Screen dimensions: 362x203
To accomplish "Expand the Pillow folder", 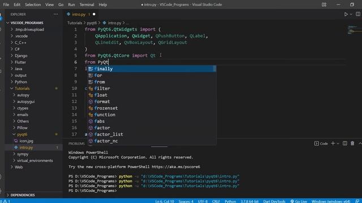I will tap(22, 128).
